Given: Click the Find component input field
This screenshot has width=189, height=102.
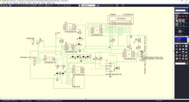Looking at the screenshot, I should (x=180, y=63).
